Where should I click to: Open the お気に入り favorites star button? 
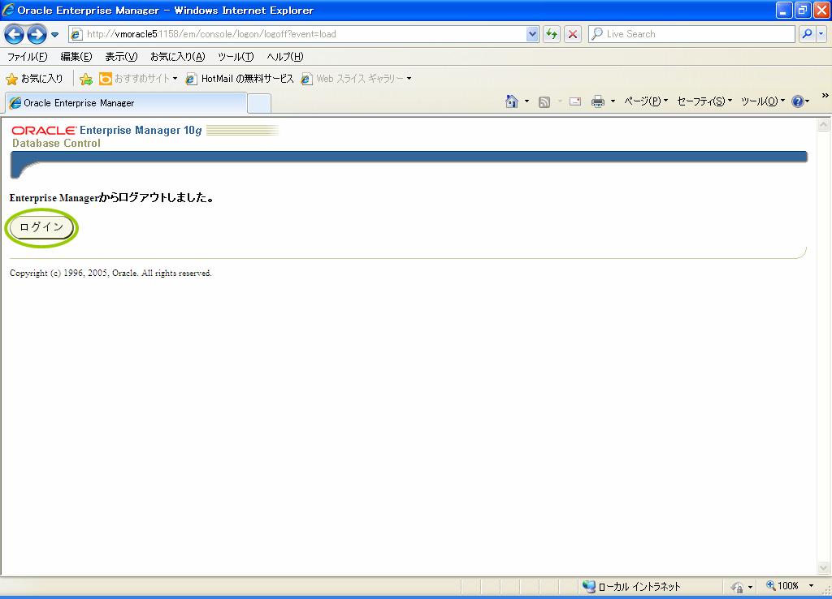[x=34, y=79]
